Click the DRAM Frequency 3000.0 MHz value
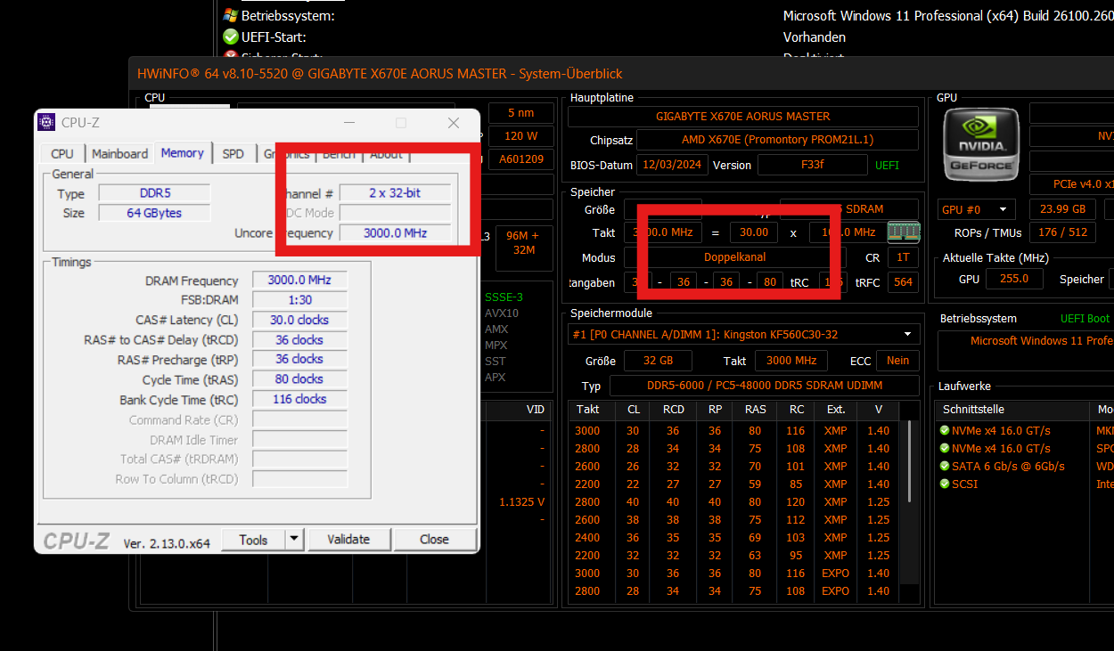The image size is (1114, 651). (x=299, y=280)
